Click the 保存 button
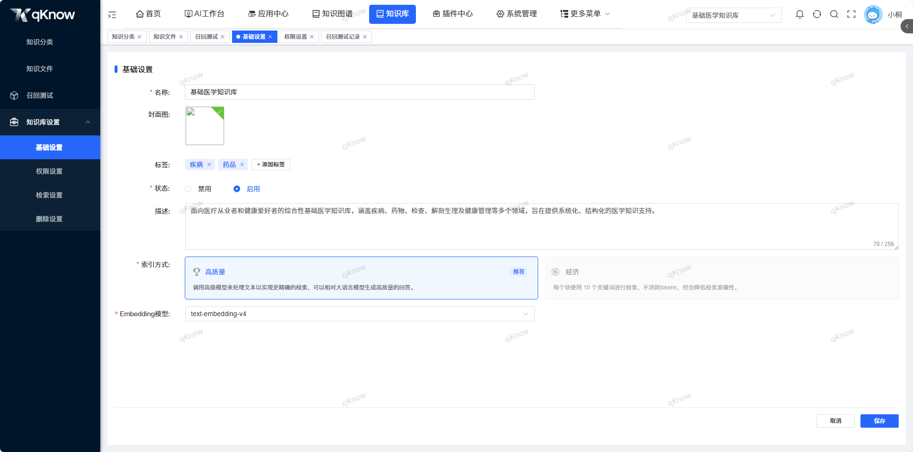913x452 pixels. click(880, 421)
